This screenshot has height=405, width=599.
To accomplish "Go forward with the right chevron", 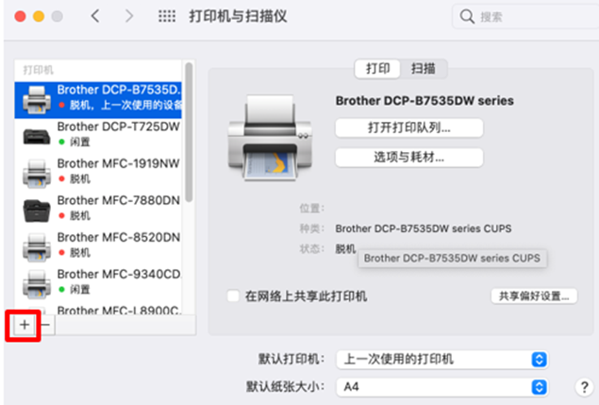I will point(129,16).
